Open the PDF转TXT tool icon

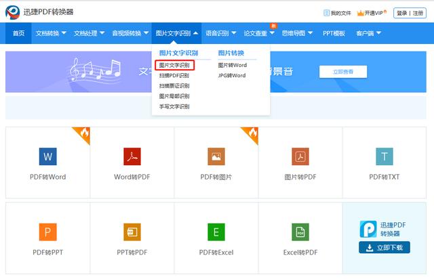tap(384, 156)
